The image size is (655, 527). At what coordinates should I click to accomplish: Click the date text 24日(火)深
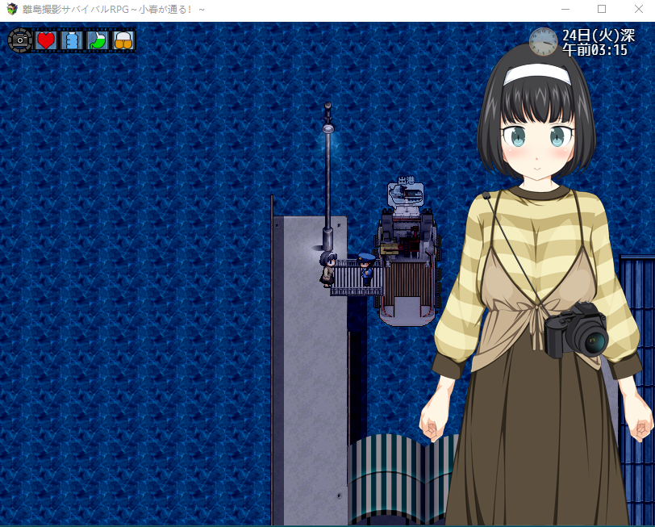coord(599,36)
